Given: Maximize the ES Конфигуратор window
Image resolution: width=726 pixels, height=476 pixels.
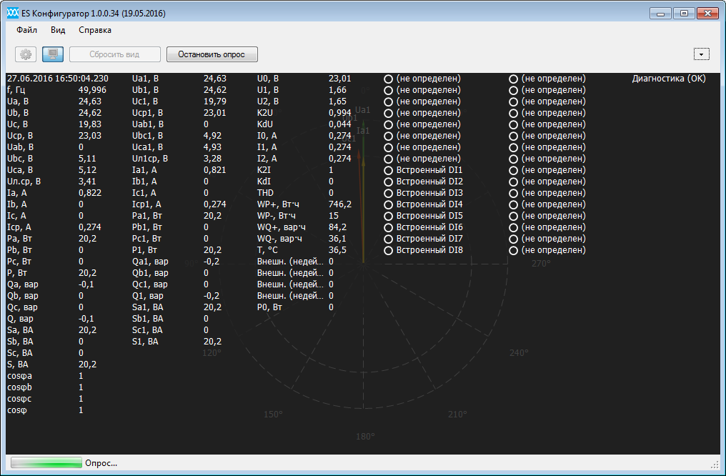Looking at the screenshot, I should (684, 13).
